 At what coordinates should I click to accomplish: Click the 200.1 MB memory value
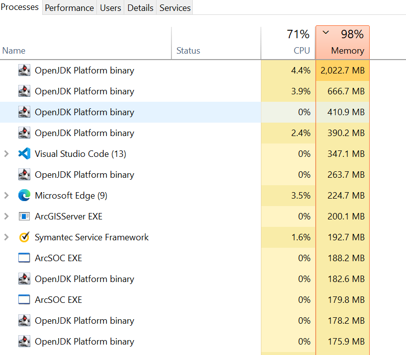pyautogui.click(x=346, y=216)
